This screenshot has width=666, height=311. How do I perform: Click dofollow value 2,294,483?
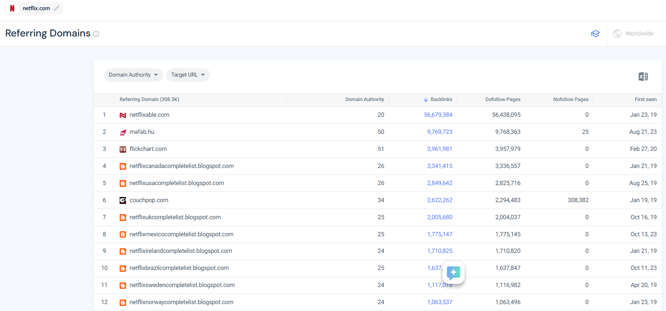(x=508, y=200)
